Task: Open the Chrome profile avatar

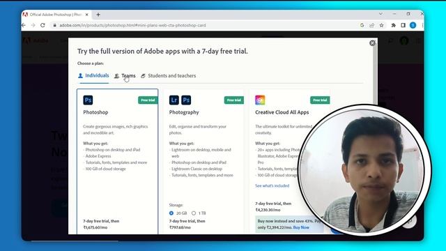Action: 413,25
